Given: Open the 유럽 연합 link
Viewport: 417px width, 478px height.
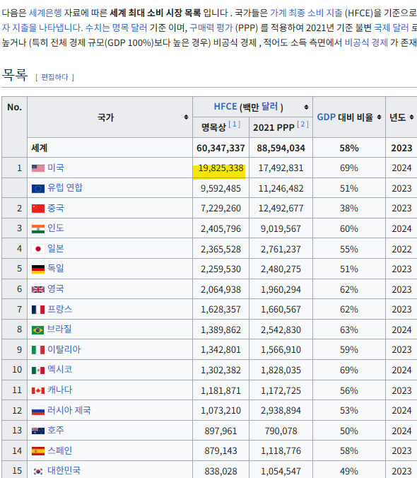Looking at the screenshot, I should coord(65,187).
